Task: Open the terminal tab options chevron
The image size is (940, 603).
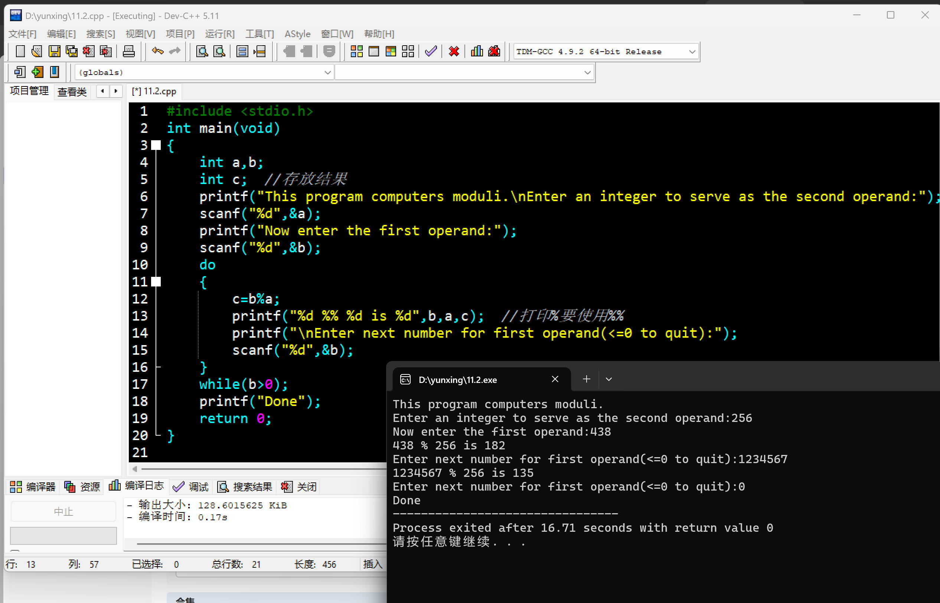Action: 608,379
